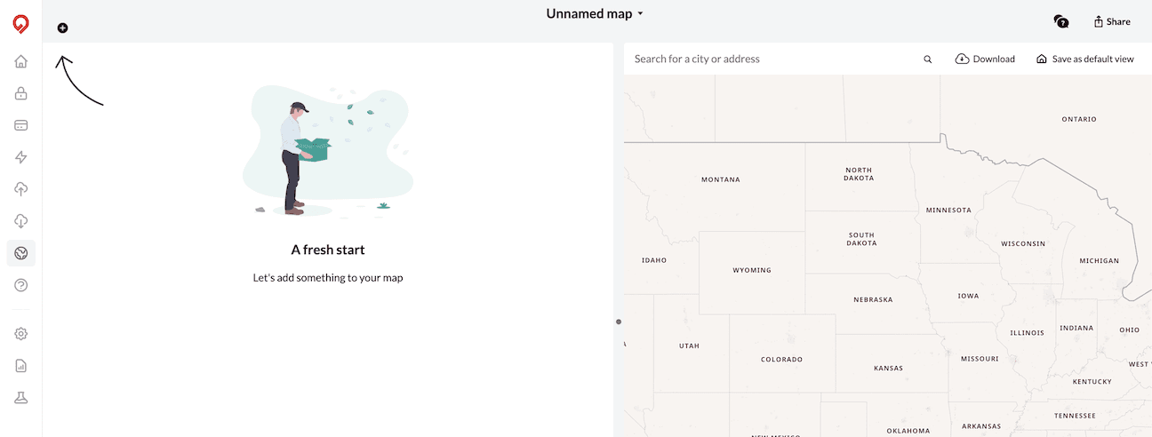Open the lab flask sidebar icon
The height and width of the screenshot is (437, 1152).
click(21, 398)
